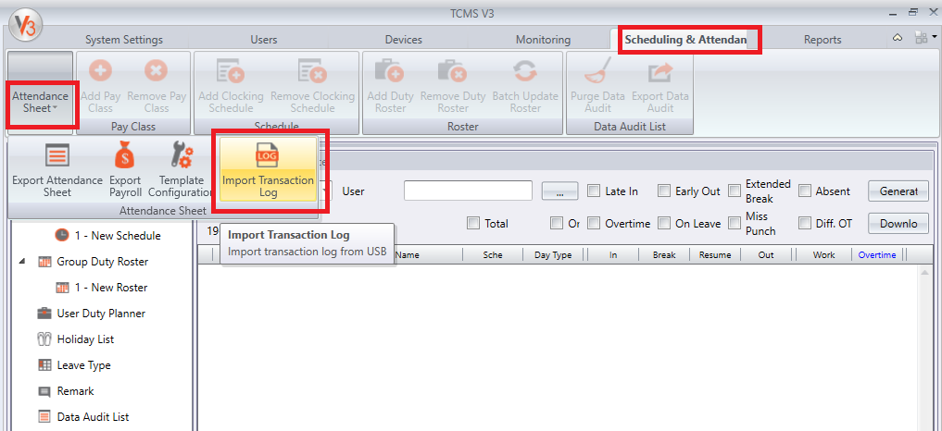Click the Work column header
Image resolution: width=942 pixels, height=431 pixels.
(823, 255)
